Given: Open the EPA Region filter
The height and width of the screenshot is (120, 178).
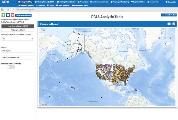Looking at the screenshot, I should tap(18, 51).
